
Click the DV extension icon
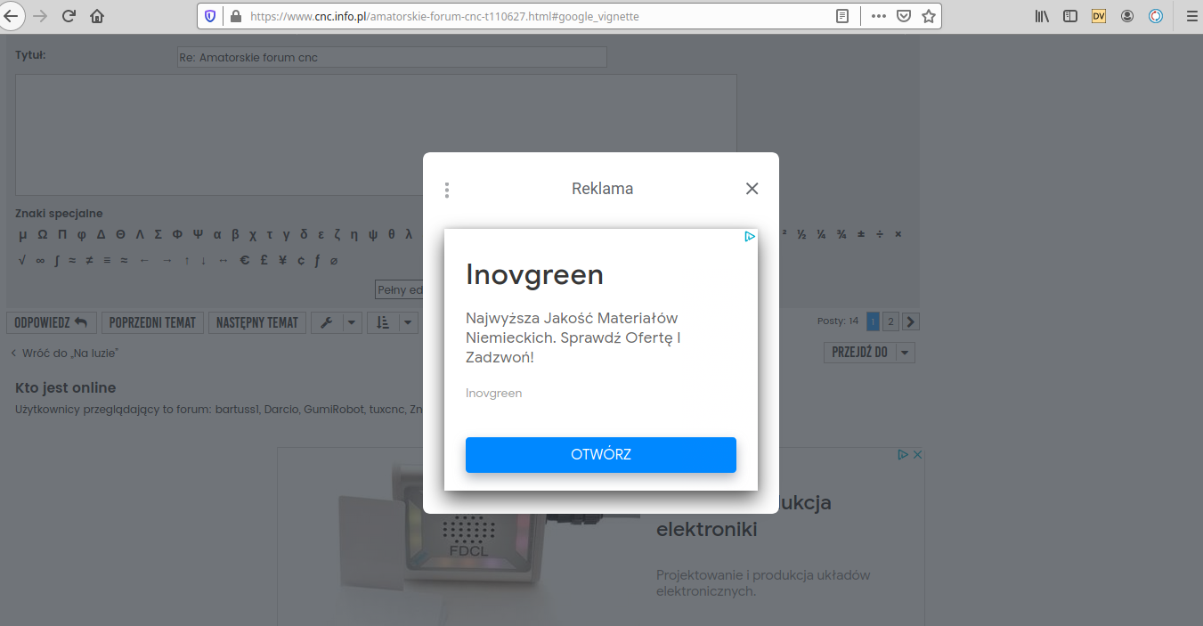click(1099, 16)
